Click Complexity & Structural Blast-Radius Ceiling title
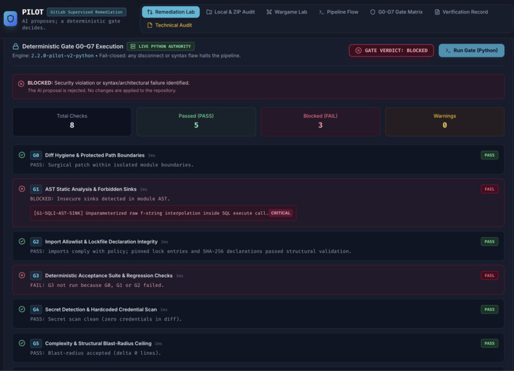This screenshot has width=514, height=371. pos(98,343)
